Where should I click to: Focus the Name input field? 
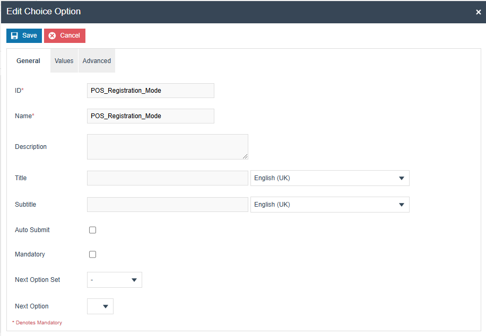point(150,116)
